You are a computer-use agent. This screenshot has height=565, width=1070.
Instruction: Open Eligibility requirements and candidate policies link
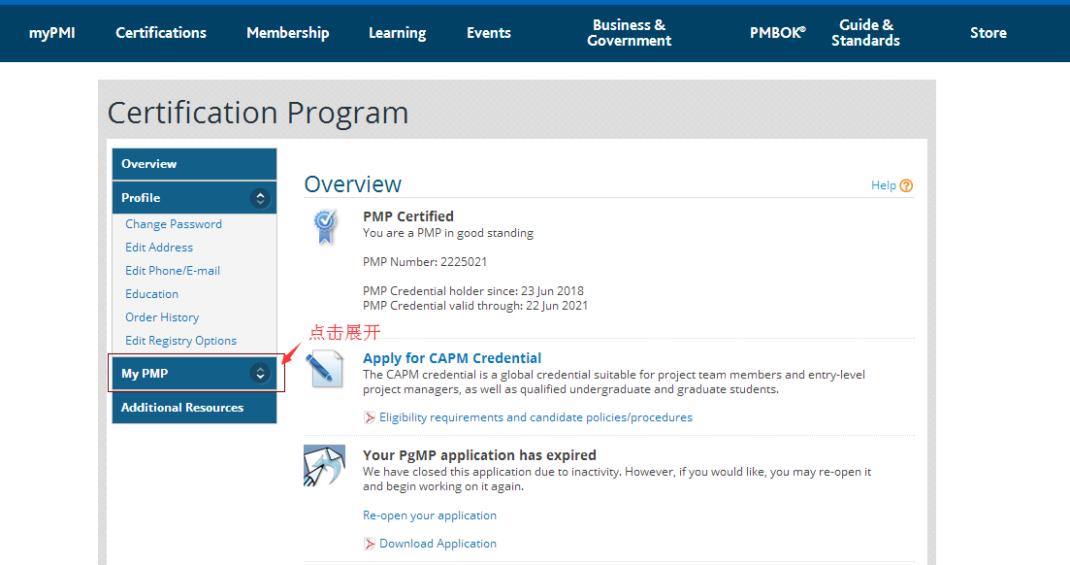coord(535,417)
